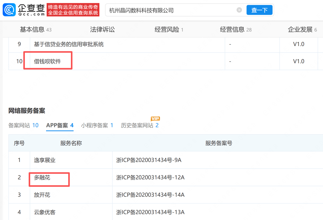Open the 基本信息 tab

pos(36,30)
